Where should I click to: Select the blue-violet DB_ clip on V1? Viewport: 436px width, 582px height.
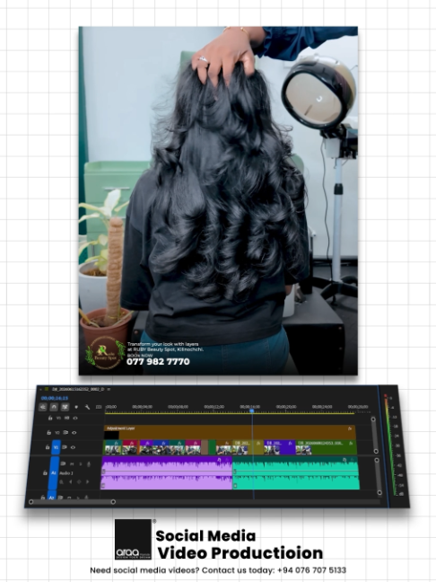point(280,447)
